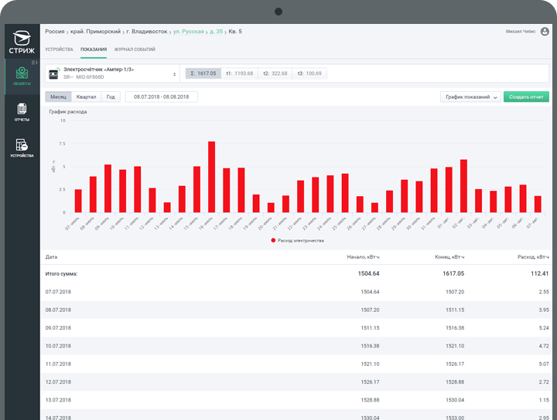Open the График показаний dropdown
The width and height of the screenshot is (557, 420).
tap(470, 97)
